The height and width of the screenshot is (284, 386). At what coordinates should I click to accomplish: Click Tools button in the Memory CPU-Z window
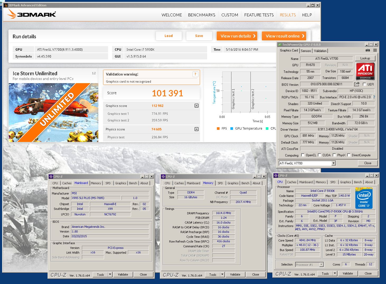tap(213, 274)
